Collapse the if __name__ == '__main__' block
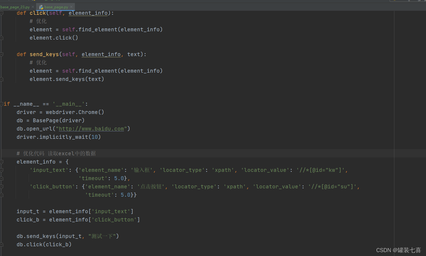This screenshot has width=426, height=256. click(x=1, y=104)
